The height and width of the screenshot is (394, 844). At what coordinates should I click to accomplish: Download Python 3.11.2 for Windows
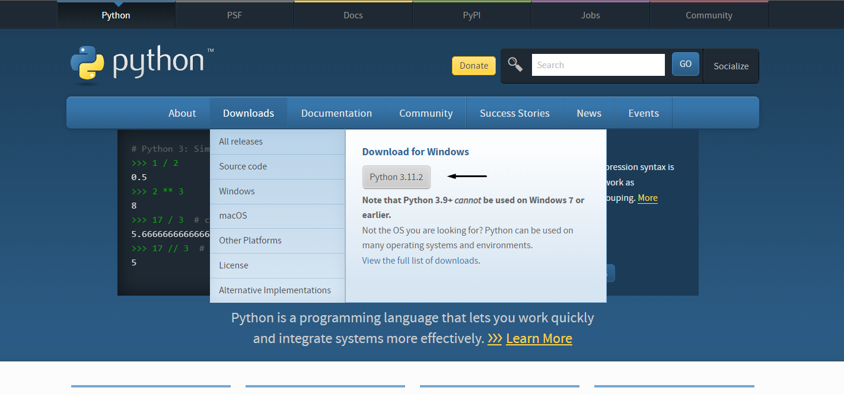(396, 177)
